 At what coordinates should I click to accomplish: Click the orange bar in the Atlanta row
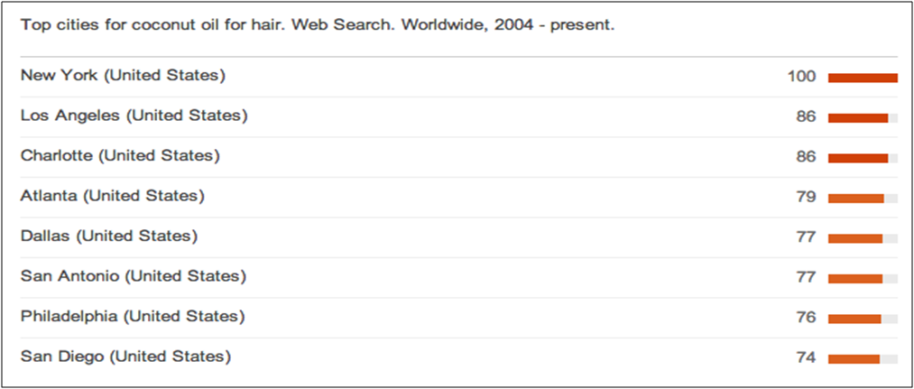[855, 198]
